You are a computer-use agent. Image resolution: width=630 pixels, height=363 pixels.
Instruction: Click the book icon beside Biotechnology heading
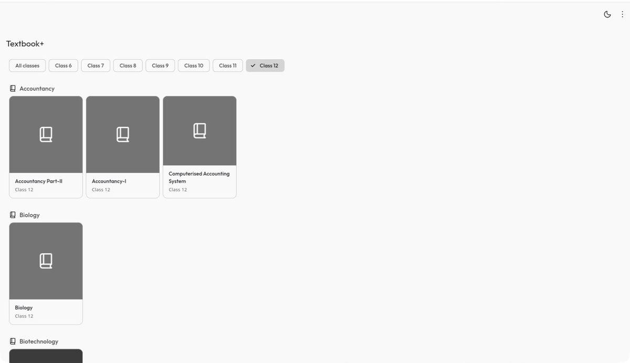pos(13,341)
